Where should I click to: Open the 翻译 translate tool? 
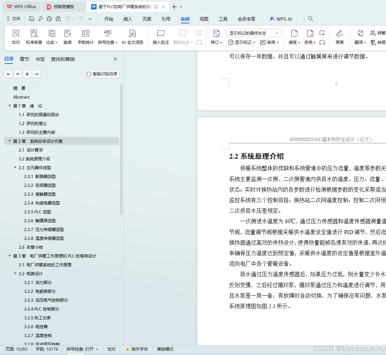[x=360, y=37]
